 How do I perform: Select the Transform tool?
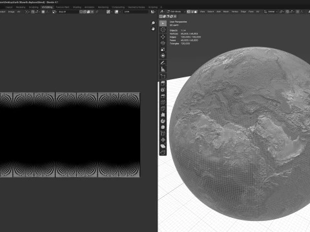point(163,55)
